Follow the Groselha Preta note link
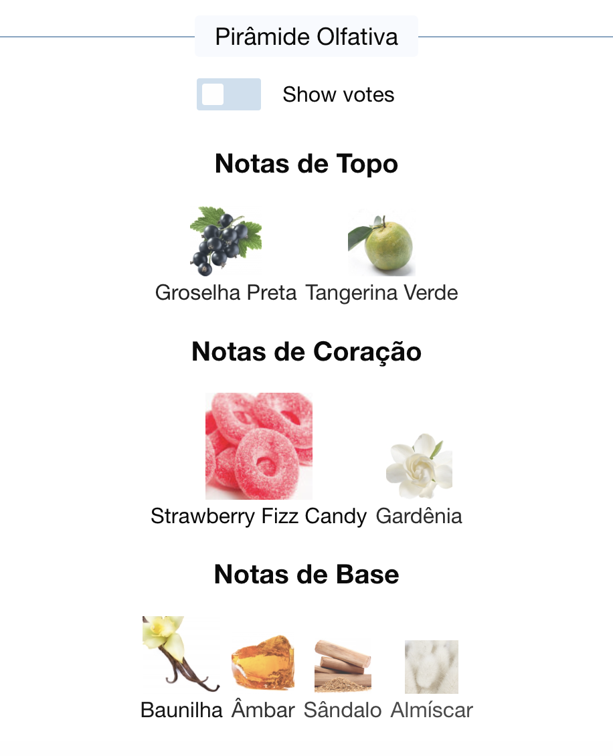Screen dimensions: 613x756 (226, 292)
